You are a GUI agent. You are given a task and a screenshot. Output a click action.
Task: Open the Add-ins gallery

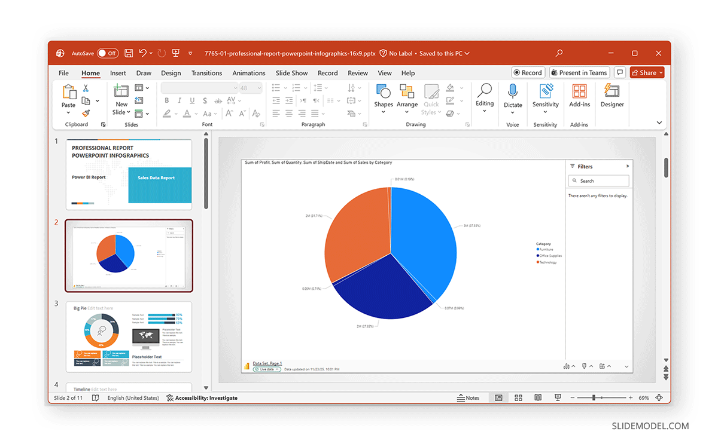point(579,99)
